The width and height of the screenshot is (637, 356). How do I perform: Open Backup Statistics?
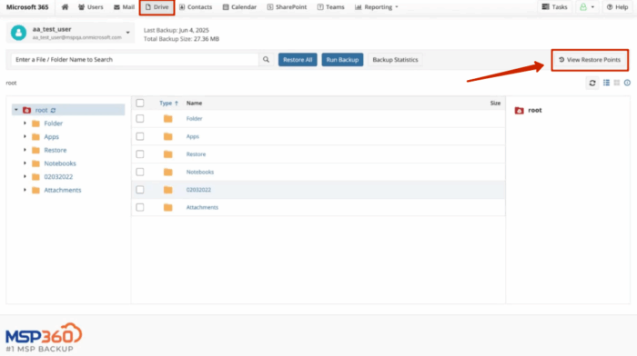pos(395,60)
